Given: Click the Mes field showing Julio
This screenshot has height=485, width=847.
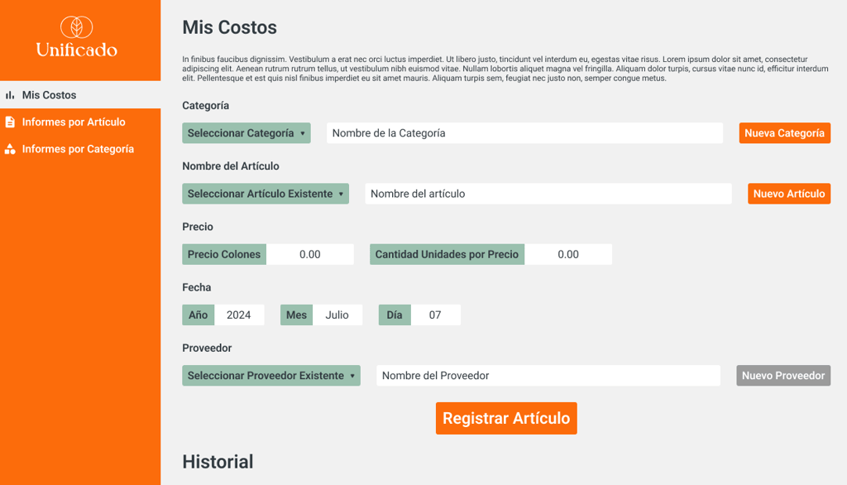Looking at the screenshot, I should (x=337, y=315).
